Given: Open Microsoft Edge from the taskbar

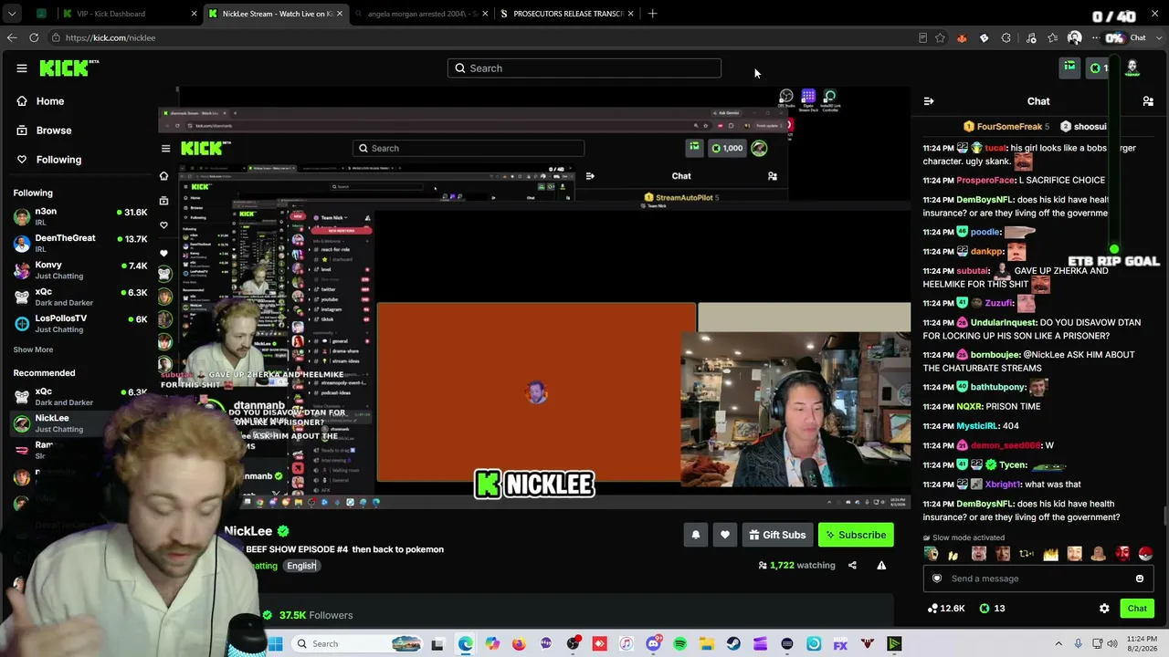Looking at the screenshot, I should tap(466, 644).
